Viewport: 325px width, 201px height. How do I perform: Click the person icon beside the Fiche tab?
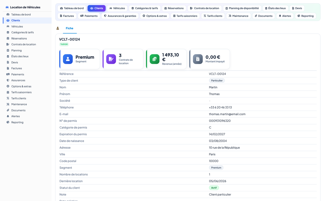(x=58, y=28)
